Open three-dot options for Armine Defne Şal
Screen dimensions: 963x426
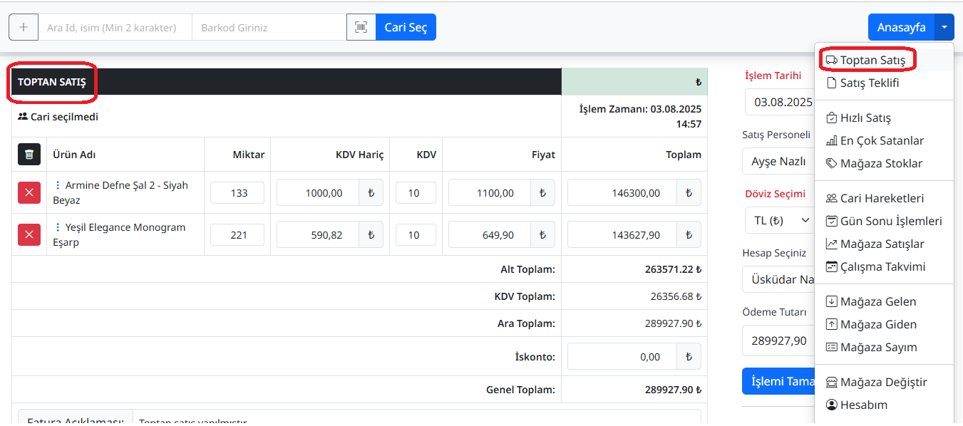click(x=58, y=185)
